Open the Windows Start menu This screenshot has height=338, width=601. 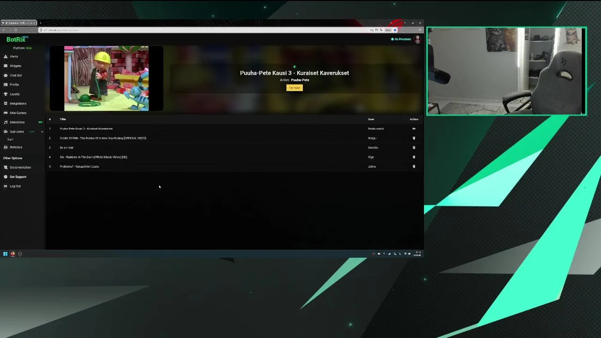[x=5, y=254]
